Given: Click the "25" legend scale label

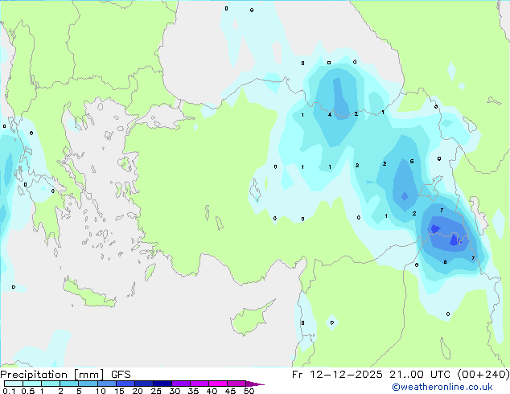Looking at the screenshot, I should pos(156,391).
